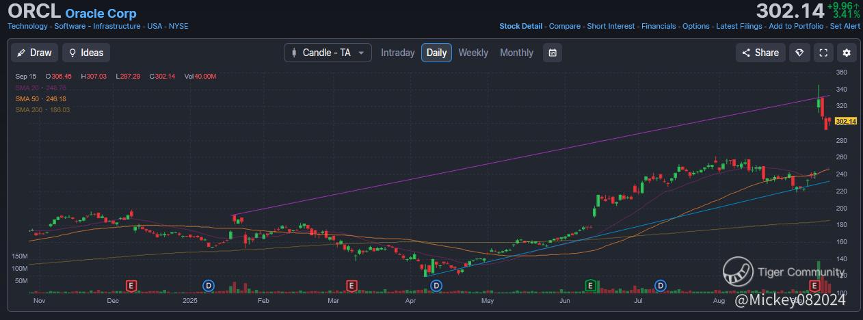Open the Set Alert link

pos(845,26)
